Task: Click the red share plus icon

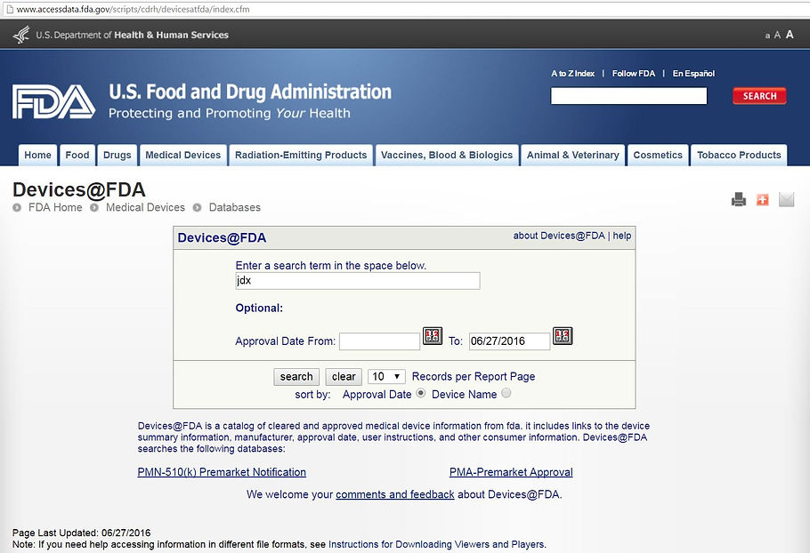Action: click(x=763, y=200)
